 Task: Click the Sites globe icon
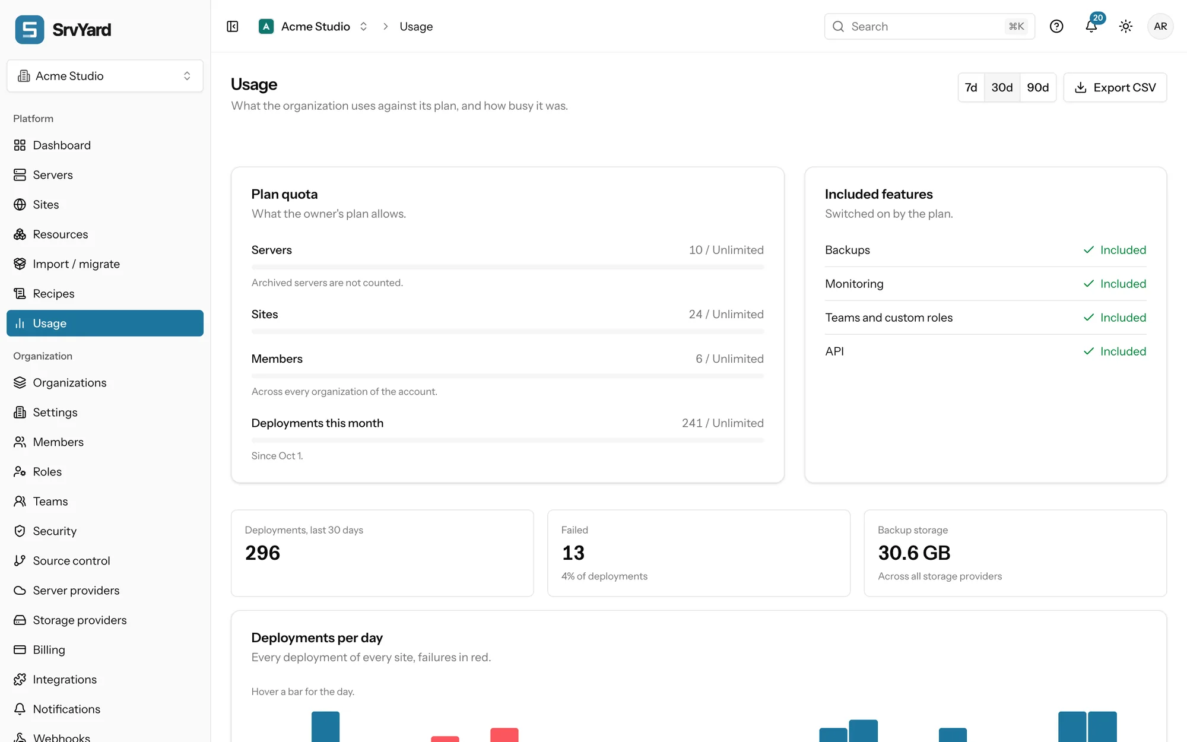(x=20, y=205)
